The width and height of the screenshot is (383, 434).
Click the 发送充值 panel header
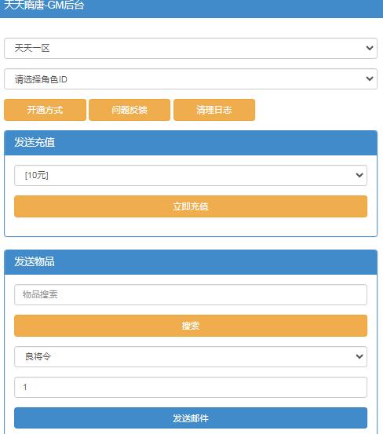click(191, 143)
